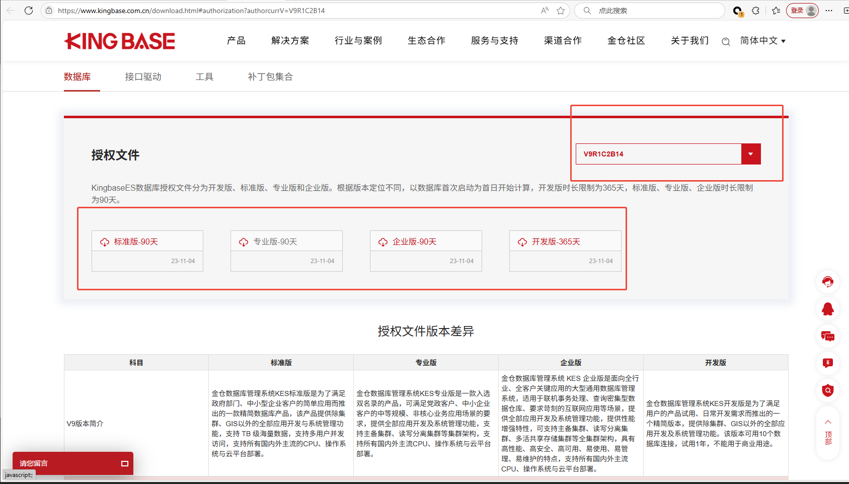The width and height of the screenshot is (849, 484).
Task: Click the 专业版 table column header
Action: 426,363
